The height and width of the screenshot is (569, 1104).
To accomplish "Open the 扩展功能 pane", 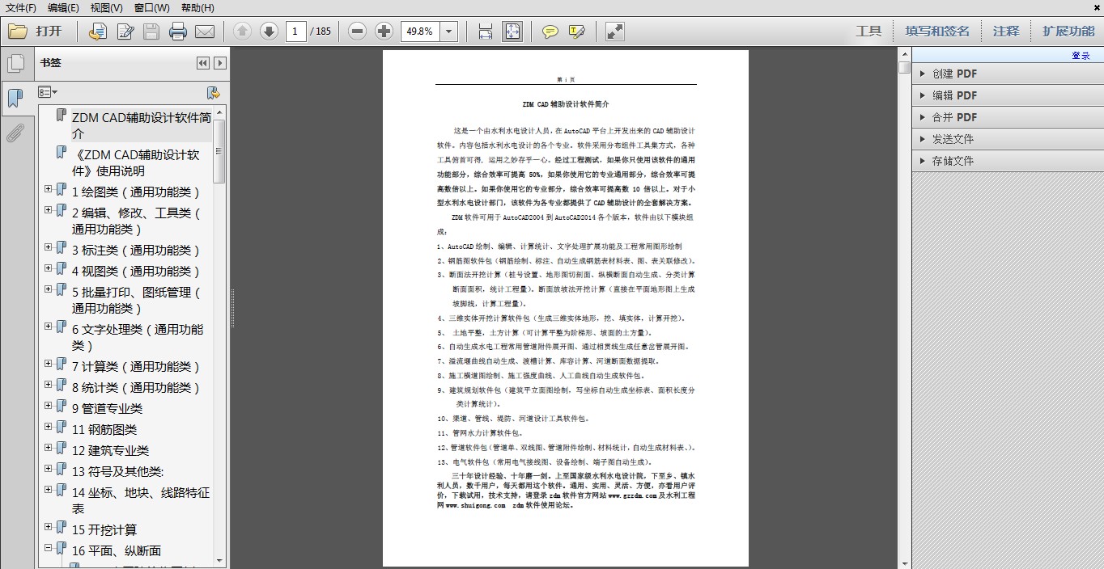I will coord(1068,32).
